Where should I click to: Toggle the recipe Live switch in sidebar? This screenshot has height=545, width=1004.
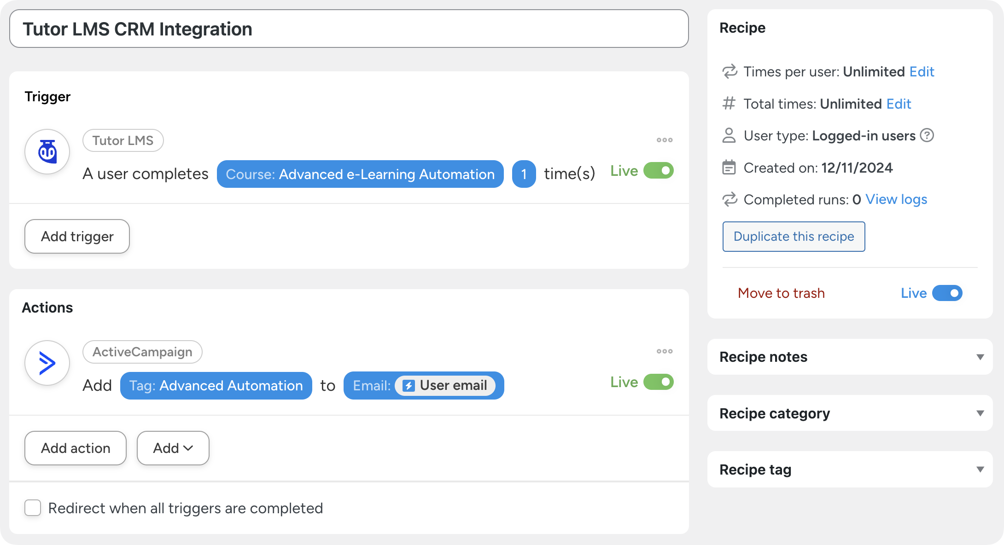(x=947, y=293)
